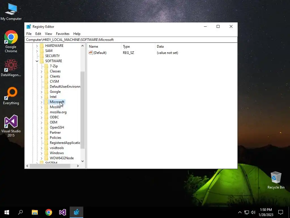Click the Registry Editor title bar icon

point(29,26)
